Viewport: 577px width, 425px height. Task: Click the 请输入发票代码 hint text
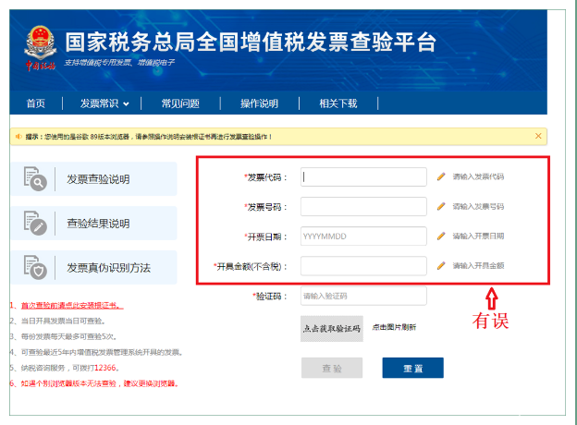[x=478, y=176]
